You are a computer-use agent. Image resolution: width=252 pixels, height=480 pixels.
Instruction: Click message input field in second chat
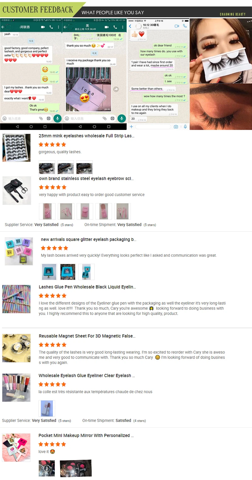(x=84, y=118)
